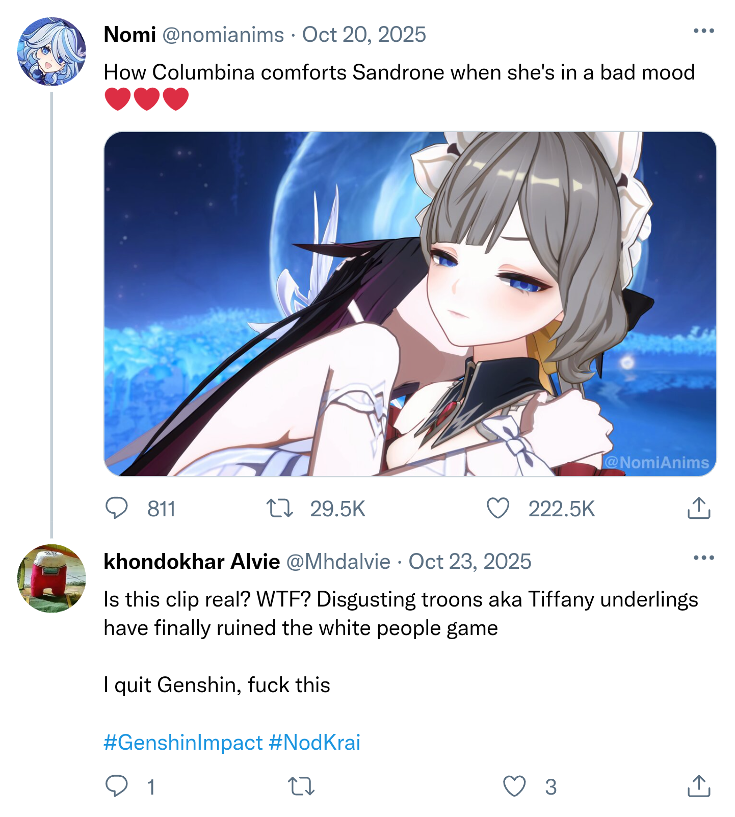Open khondokhar Alvie's profile avatar
The height and width of the screenshot is (817, 735).
pyautogui.click(x=51, y=578)
